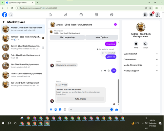The width and height of the screenshot is (164, 131).
Task: Click the chat message scrollbar
Action: 118,91
